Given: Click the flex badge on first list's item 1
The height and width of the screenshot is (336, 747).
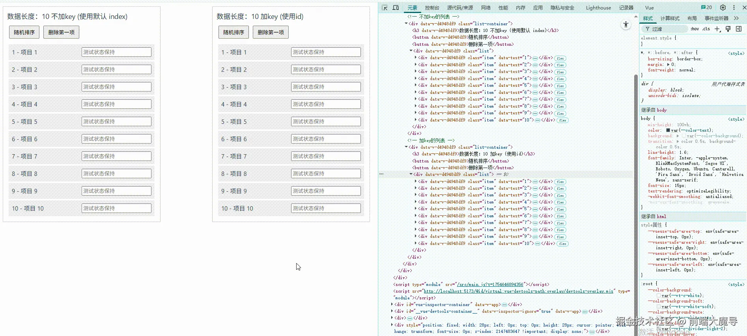Looking at the screenshot, I should (x=560, y=58).
